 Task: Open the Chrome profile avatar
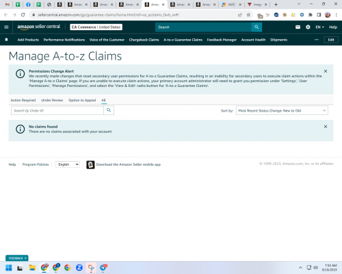[x=328, y=15]
